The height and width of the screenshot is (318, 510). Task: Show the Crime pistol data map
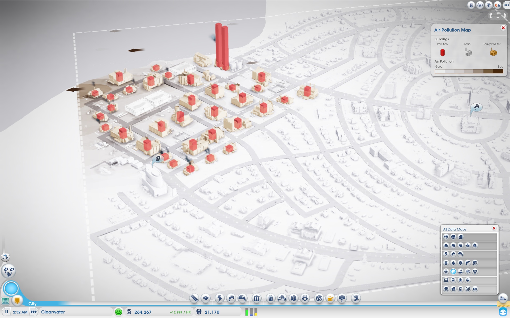468,263
